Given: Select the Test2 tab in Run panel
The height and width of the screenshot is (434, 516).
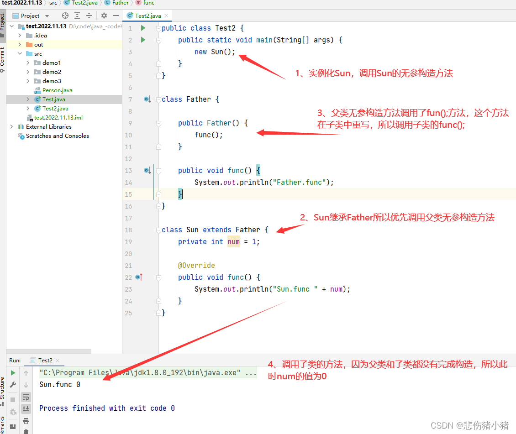Looking at the screenshot, I should tap(45, 361).
